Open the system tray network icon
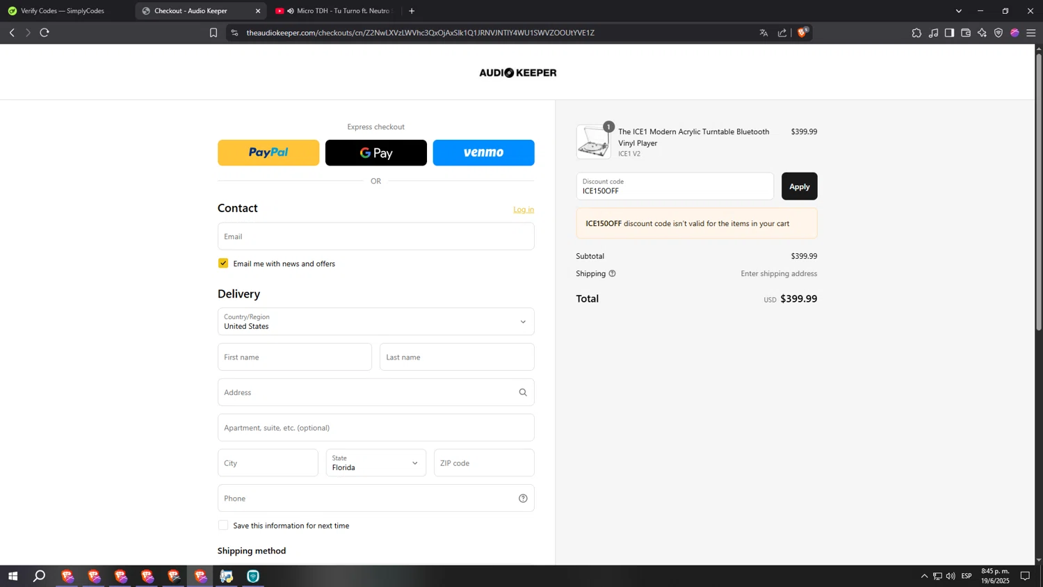The height and width of the screenshot is (587, 1043). coord(937,576)
